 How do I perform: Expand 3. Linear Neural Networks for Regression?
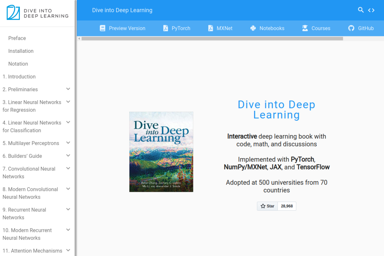tap(68, 102)
